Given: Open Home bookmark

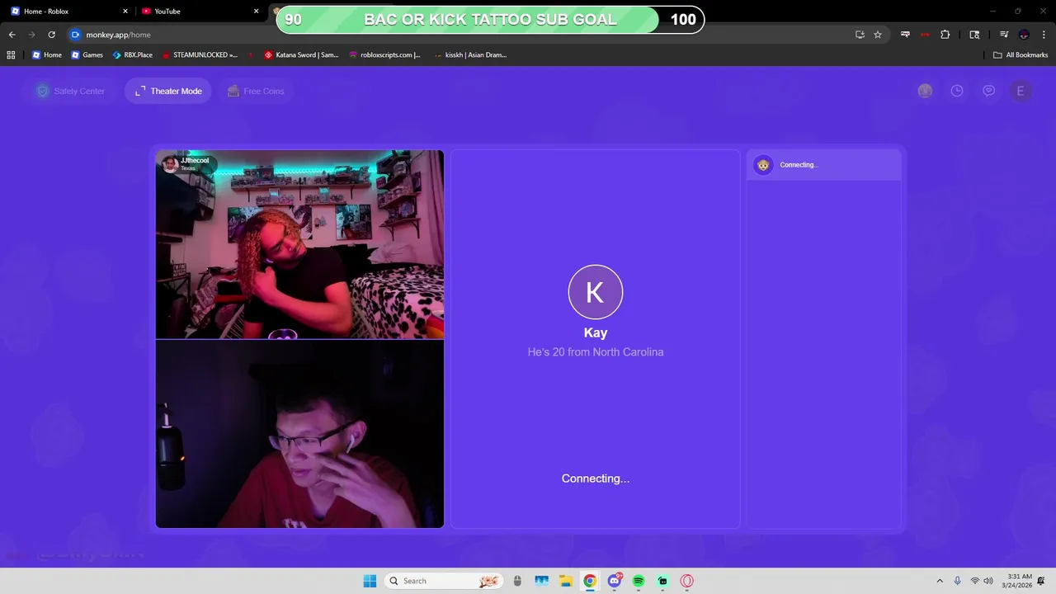Looking at the screenshot, I should tap(47, 54).
